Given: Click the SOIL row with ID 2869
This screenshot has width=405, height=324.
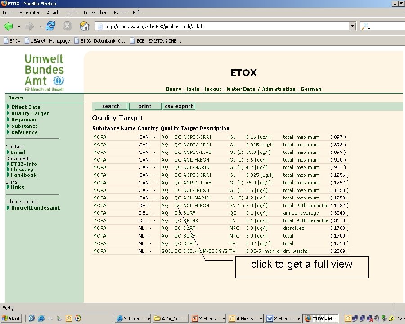Looking at the screenshot, I should point(220,251).
